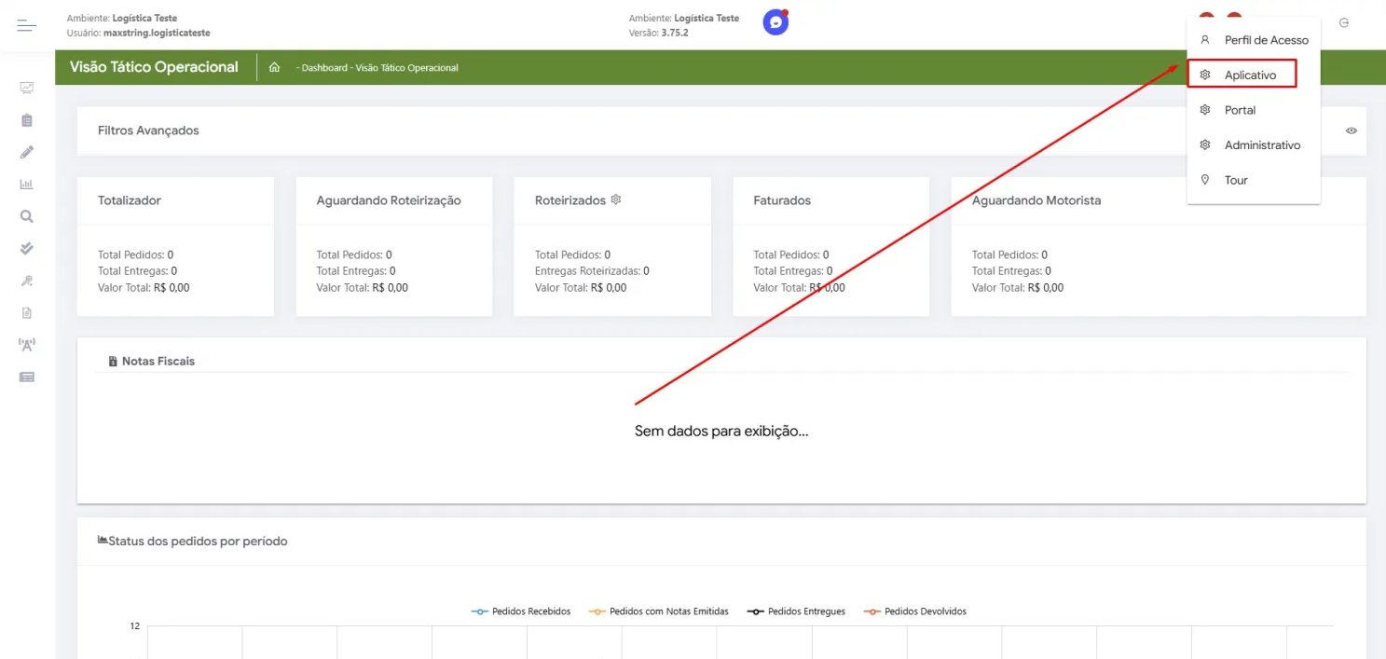Open Administrativo menu entry

coord(1254,145)
